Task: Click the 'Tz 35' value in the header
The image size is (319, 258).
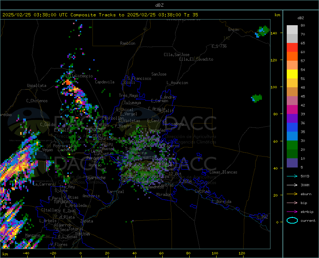Action: click(x=191, y=15)
